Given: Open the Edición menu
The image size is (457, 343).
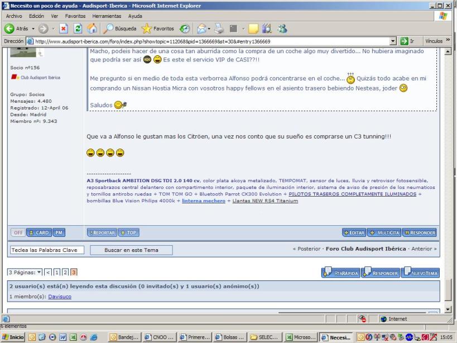Looking at the screenshot, I should (x=36, y=16).
